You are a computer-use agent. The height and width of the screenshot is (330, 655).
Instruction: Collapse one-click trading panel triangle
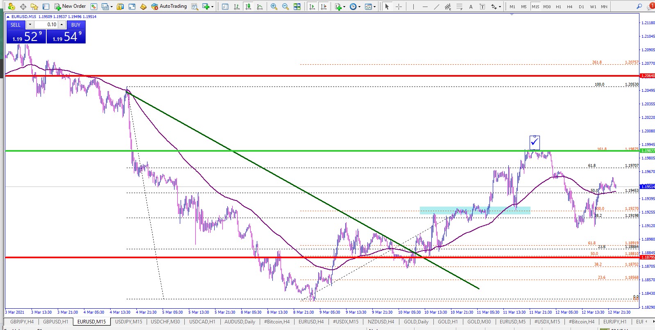8,16
